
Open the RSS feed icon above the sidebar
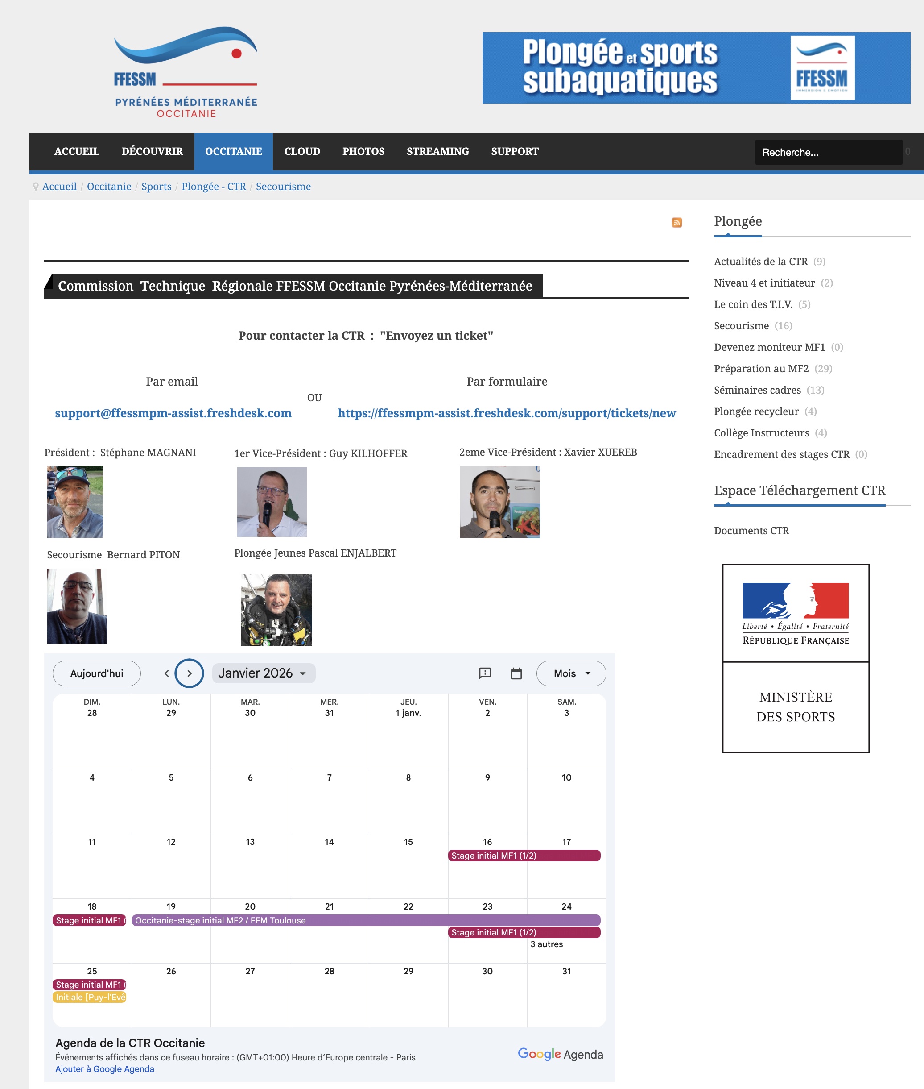tap(677, 222)
